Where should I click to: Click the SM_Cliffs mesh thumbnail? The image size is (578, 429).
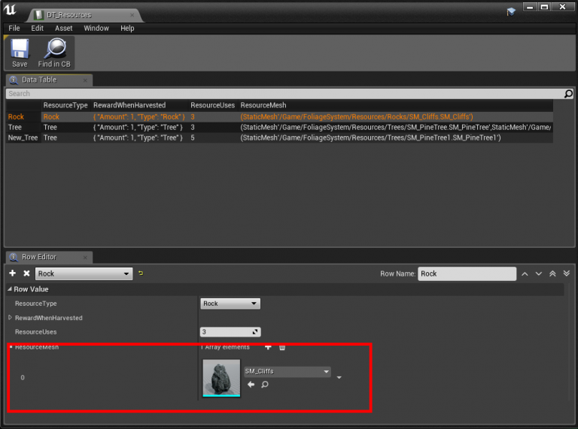coord(221,376)
